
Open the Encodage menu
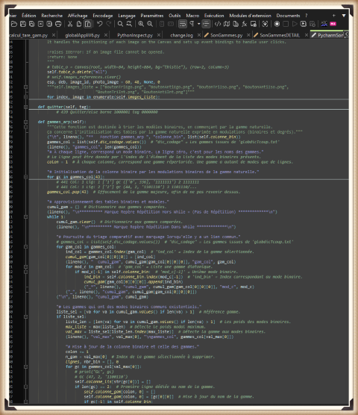click(x=103, y=16)
